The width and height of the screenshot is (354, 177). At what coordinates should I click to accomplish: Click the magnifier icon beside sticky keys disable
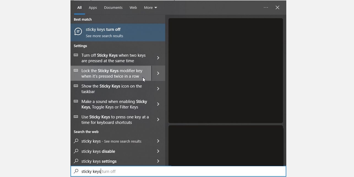(76, 151)
